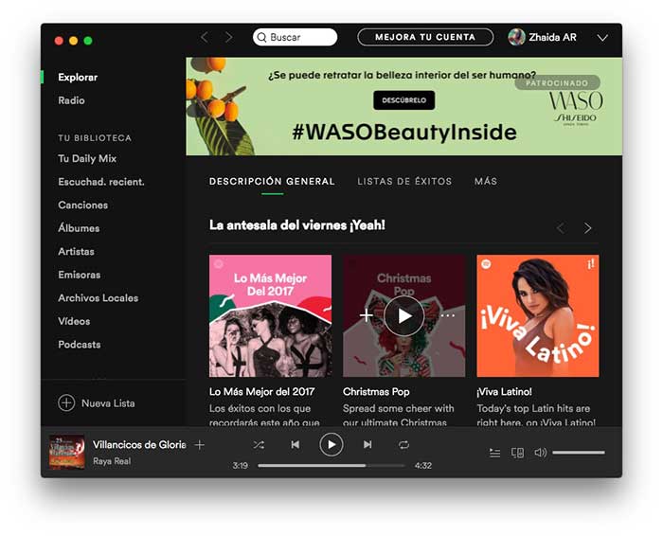Show next playlists in La antesala carousel

(588, 228)
